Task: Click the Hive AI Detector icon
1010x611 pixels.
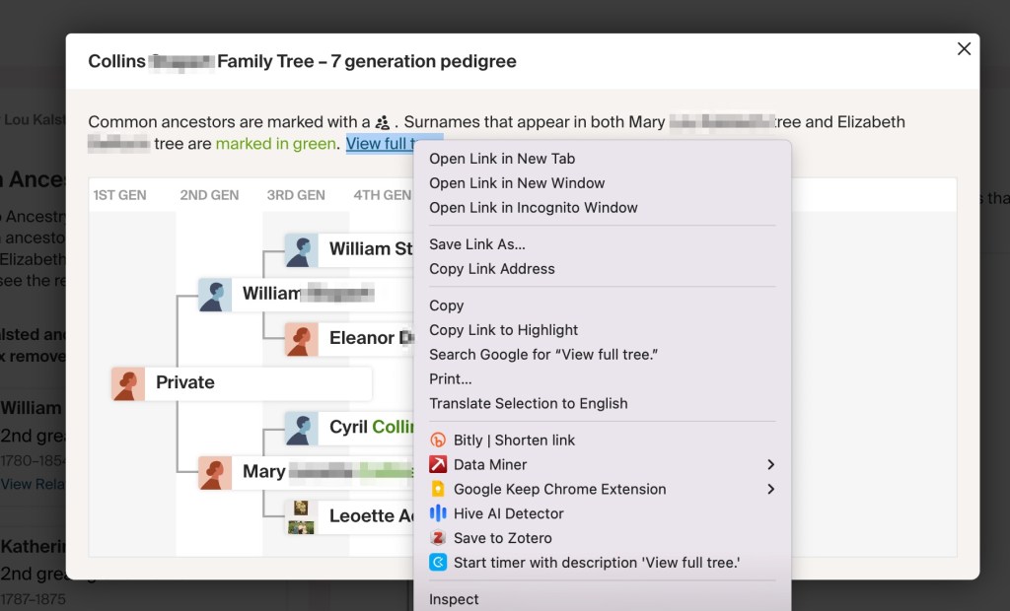Action: pyautogui.click(x=438, y=513)
